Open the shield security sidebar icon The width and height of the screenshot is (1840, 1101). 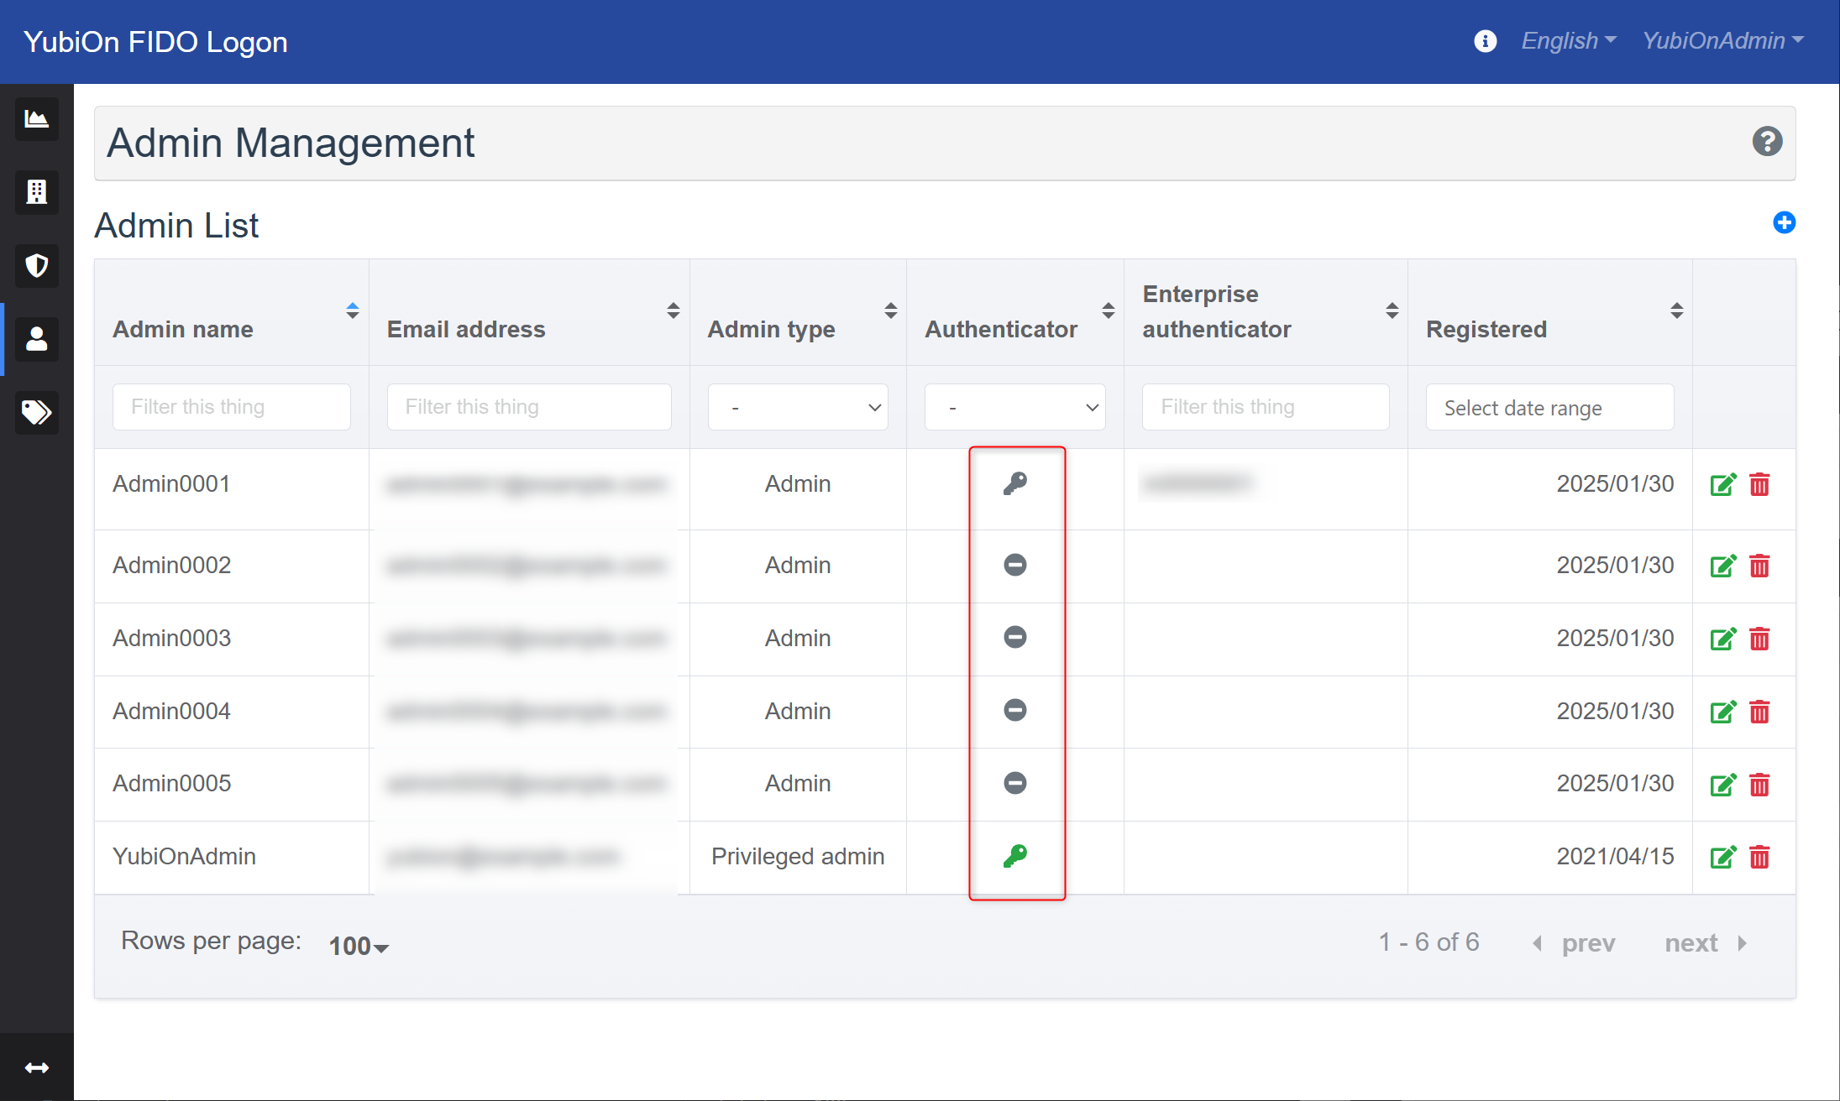[x=36, y=266]
